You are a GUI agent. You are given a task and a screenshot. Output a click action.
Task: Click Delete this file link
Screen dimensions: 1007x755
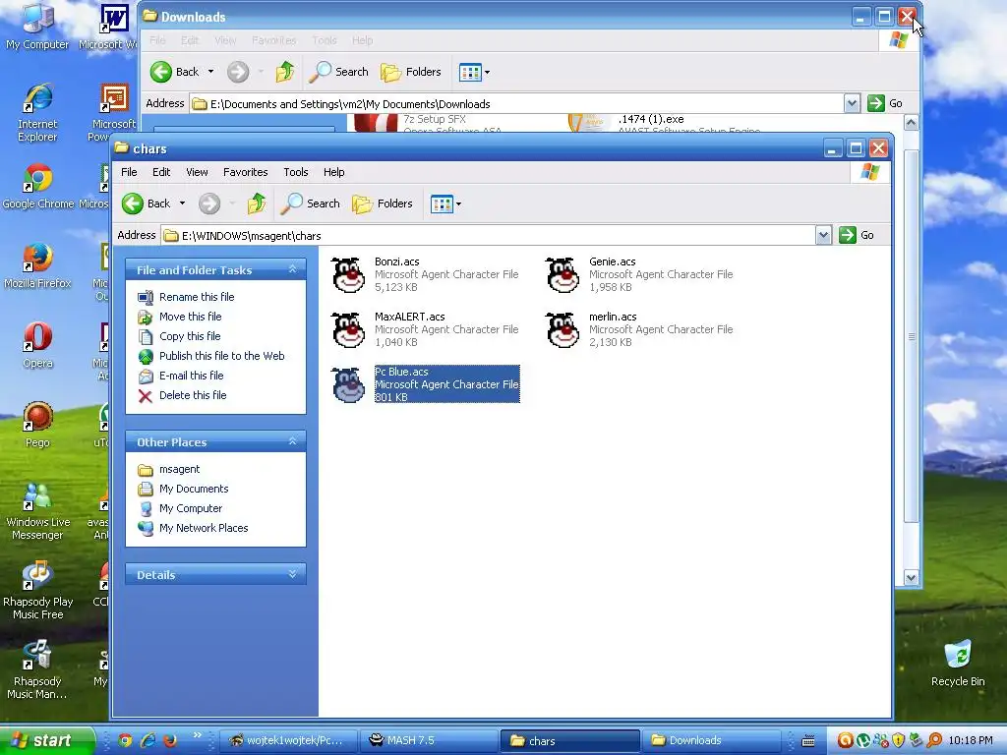coord(193,395)
